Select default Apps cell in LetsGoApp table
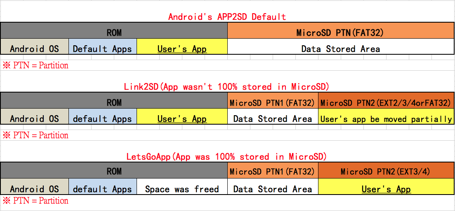This screenshot has height=211, width=455. pos(102,189)
